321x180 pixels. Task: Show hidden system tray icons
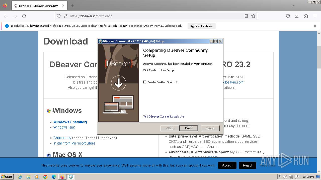point(280,177)
